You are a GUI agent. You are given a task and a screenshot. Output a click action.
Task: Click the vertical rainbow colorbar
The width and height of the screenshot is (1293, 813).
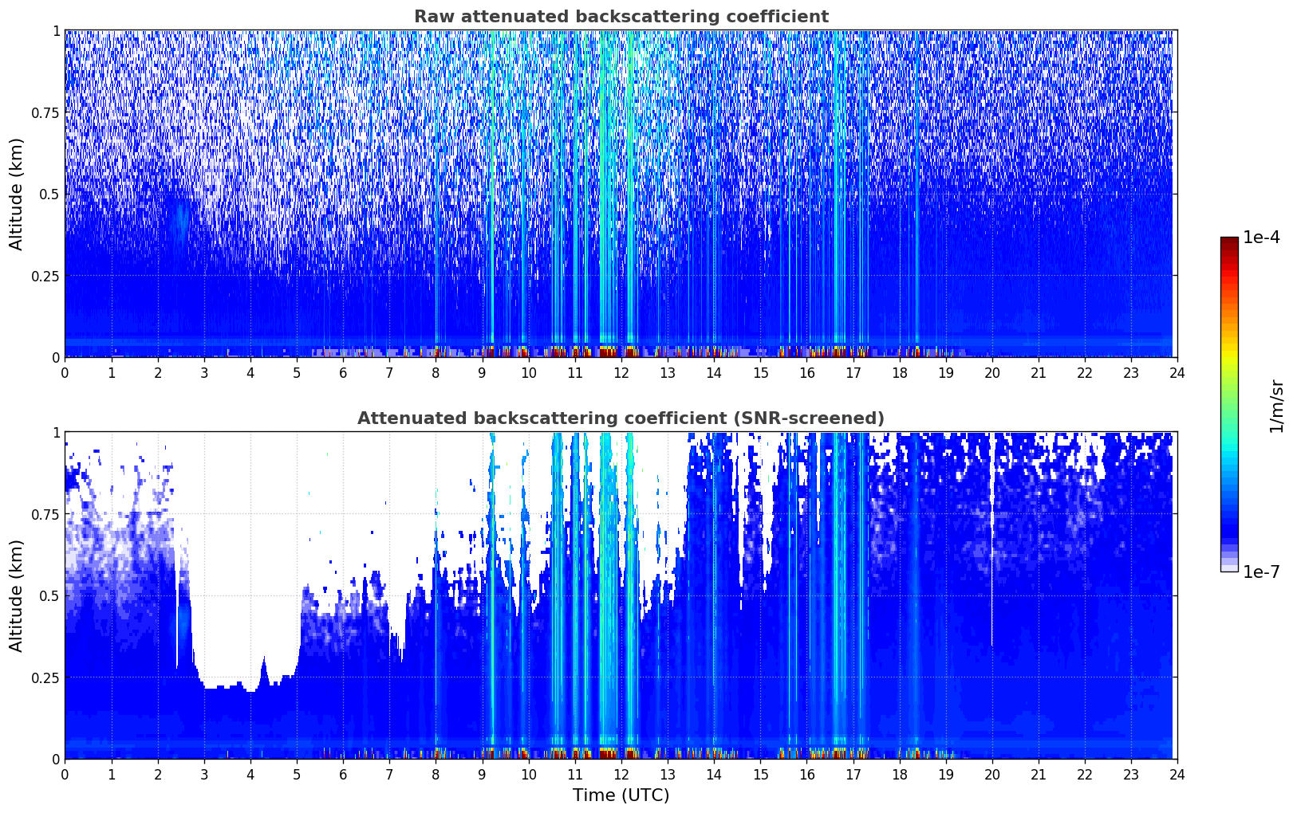point(1229,405)
